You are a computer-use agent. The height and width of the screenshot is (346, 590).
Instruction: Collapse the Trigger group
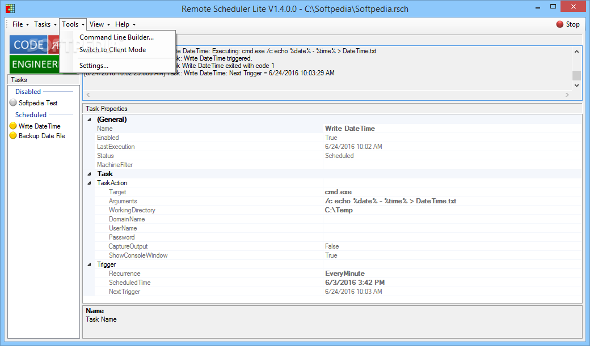pos(90,264)
